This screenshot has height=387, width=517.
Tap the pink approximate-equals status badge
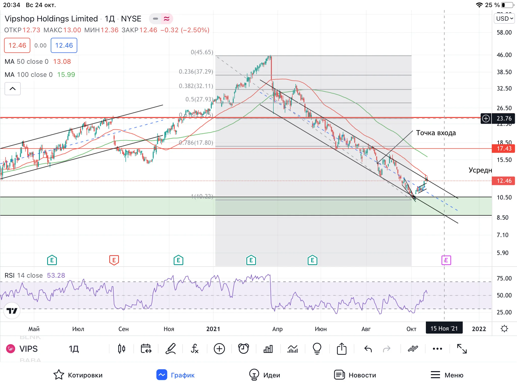click(167, 19)
